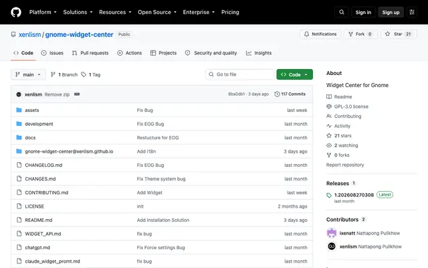428x268 pixels.
Task: Open the Security and quality tab
Action: (x=211, y=53)
